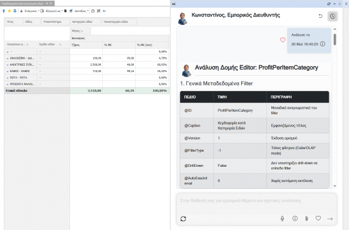Click the chat scrollbar down arrow
The height and width of the screenshot is (230, 349).
coord(334,186)
